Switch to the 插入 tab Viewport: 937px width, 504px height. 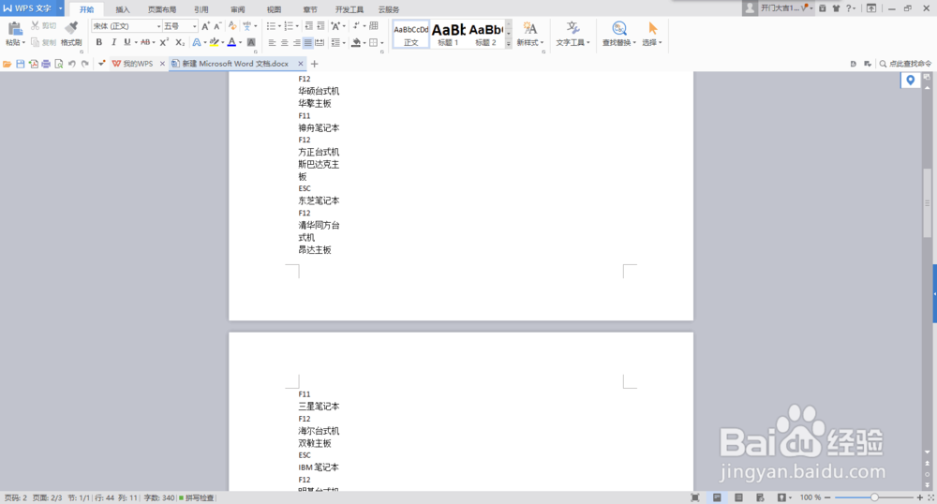123,9
